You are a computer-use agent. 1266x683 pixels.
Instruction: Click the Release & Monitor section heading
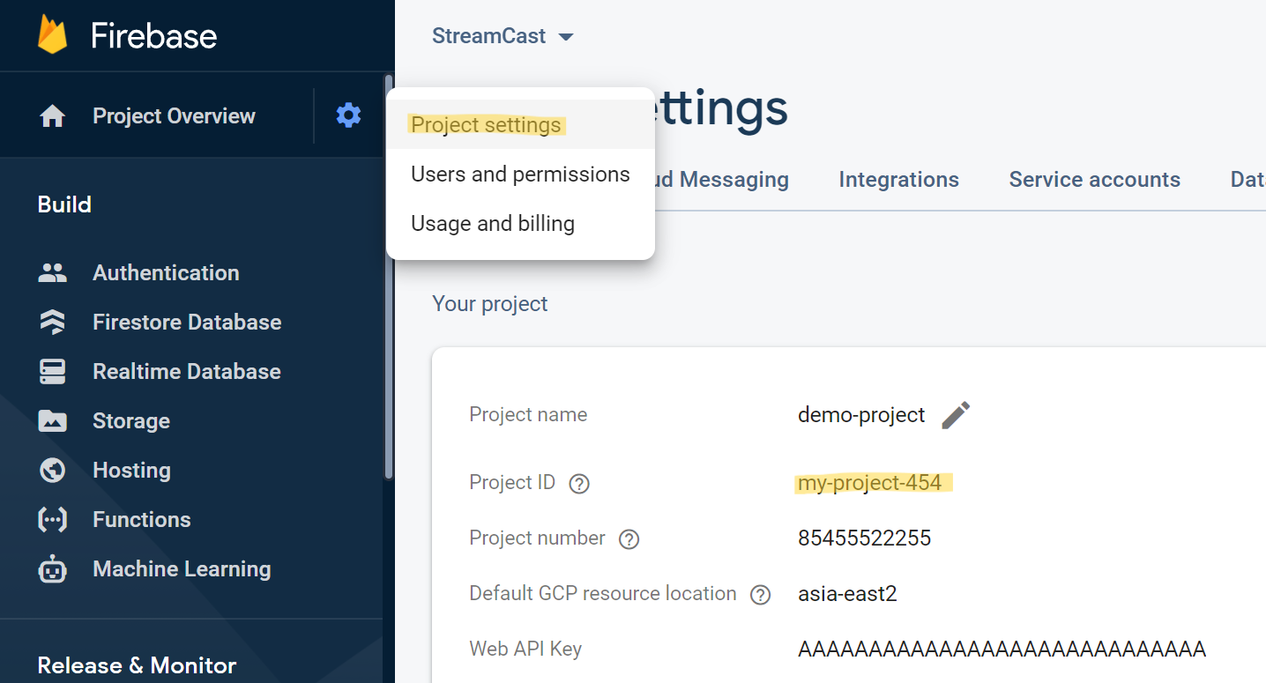[137, 665]
